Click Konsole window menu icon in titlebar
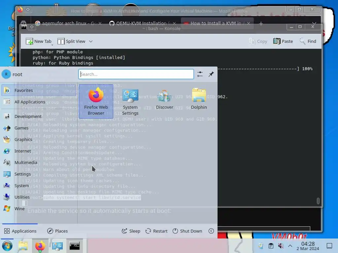Screen dimensions: 338x253 (x=24, y=27)
